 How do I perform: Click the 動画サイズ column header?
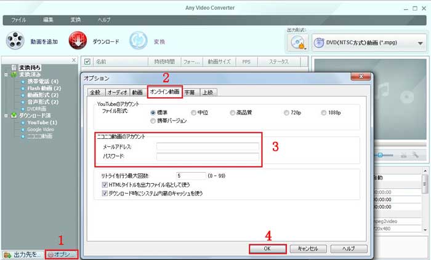point(219,61)
